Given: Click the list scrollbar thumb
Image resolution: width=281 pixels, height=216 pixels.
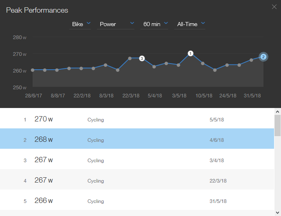Looking at the screenshot, I should pyautogui.click(x=278, y=126).
